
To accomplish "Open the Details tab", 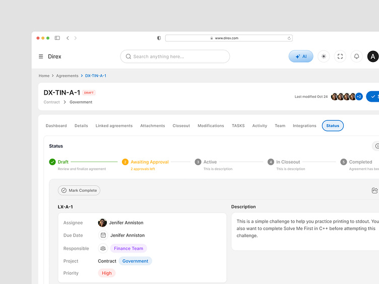I will point(81,126).
